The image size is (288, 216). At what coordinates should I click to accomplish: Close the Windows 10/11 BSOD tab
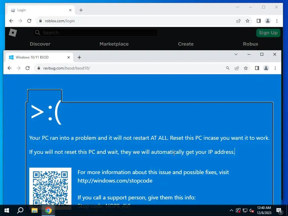[x=69, y=57]
